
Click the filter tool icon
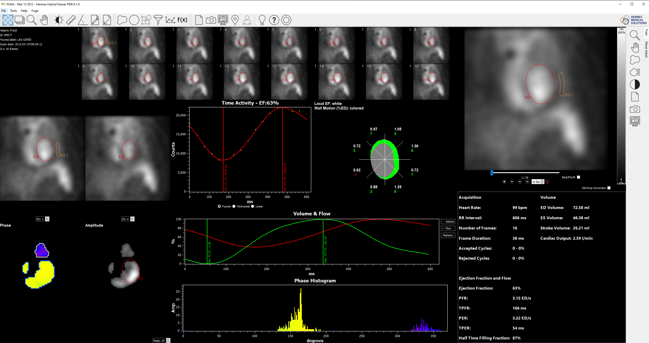pos(159,20)
